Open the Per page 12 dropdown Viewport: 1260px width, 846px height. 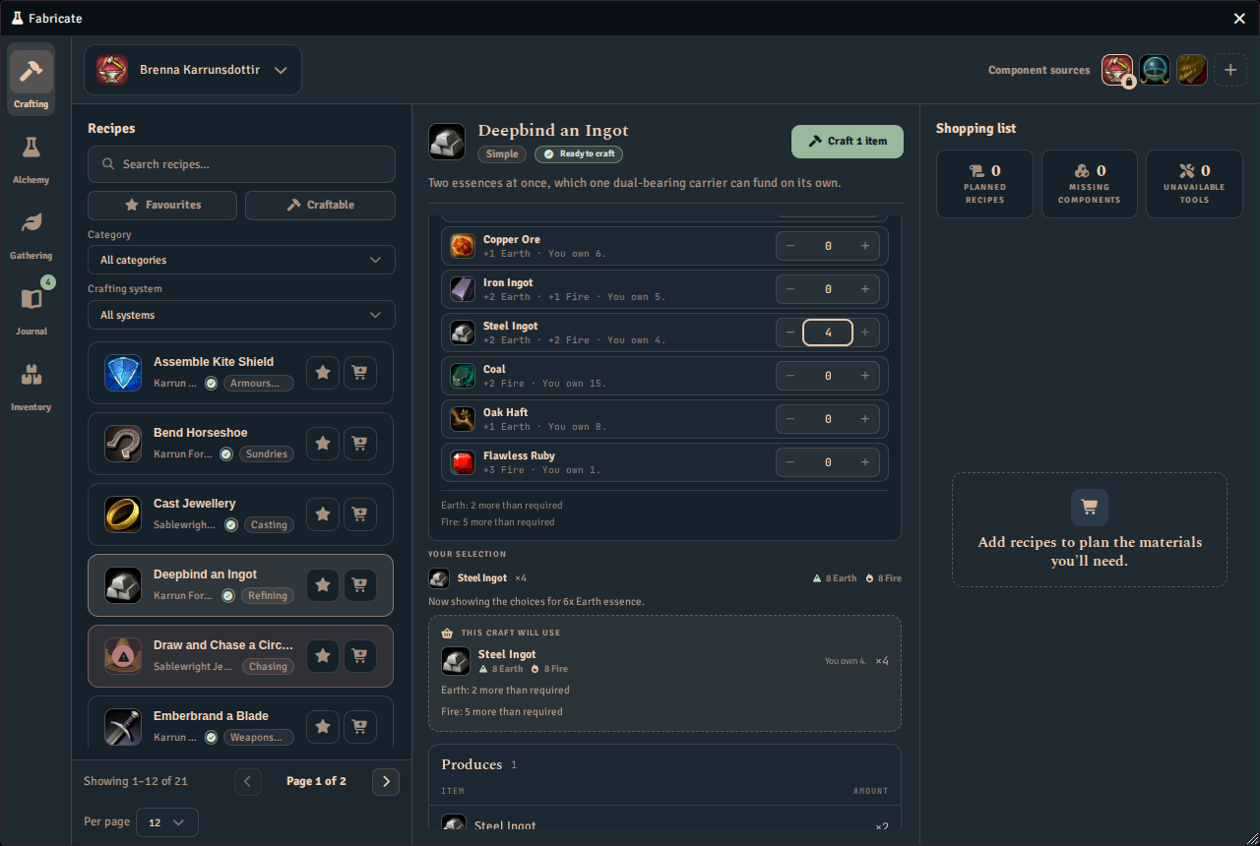(x=166, y=822)
